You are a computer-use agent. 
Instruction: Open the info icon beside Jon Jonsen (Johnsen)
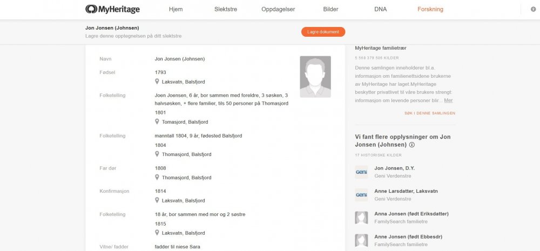412,145
